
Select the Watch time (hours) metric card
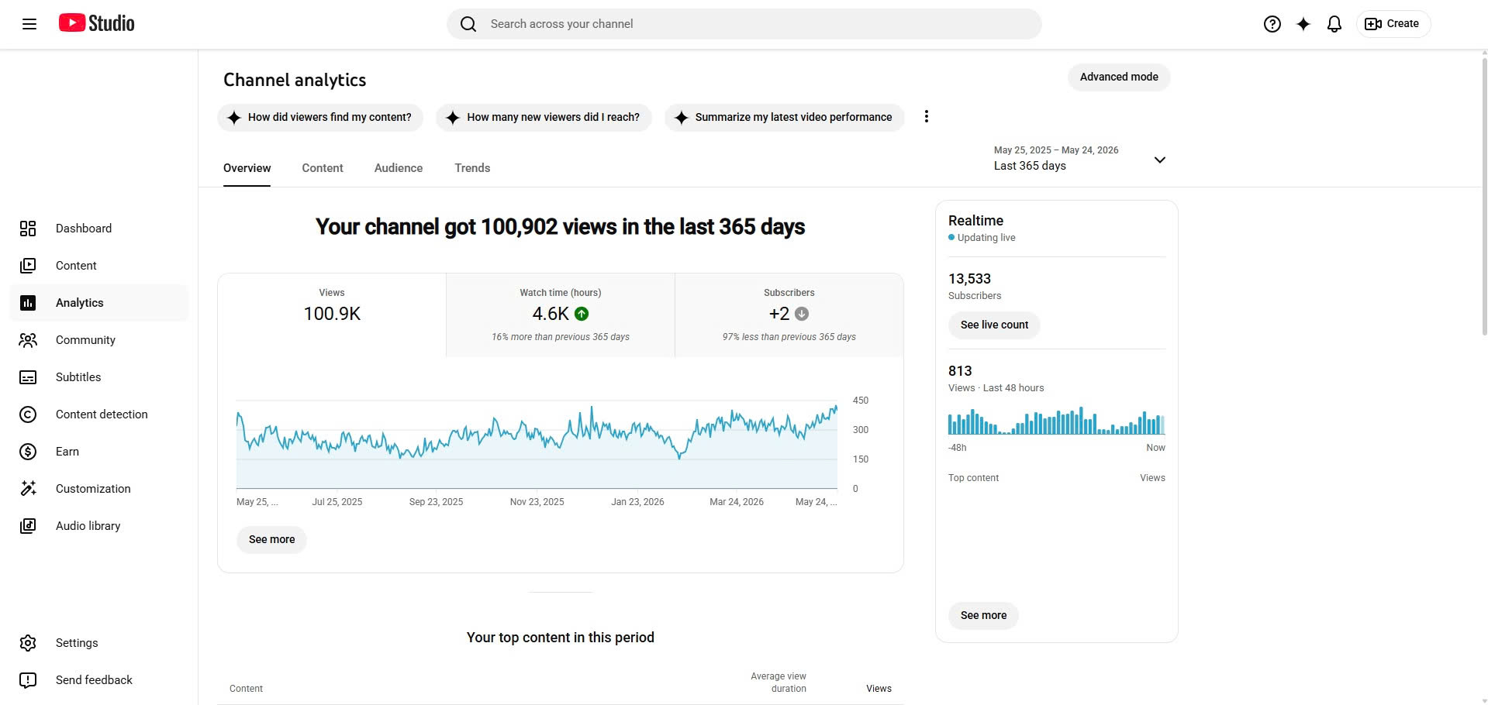click(561, 315)
